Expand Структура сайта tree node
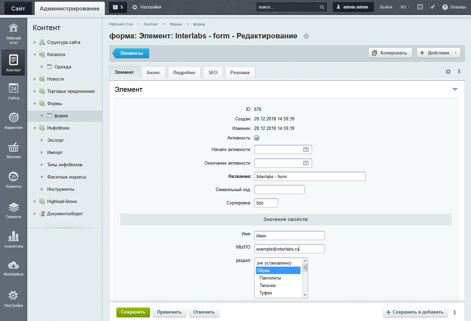The width and height of the screenshot is (471, 321). 35,43
